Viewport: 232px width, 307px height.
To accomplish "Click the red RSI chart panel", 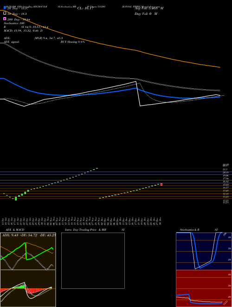I will [x=204, y=288].
